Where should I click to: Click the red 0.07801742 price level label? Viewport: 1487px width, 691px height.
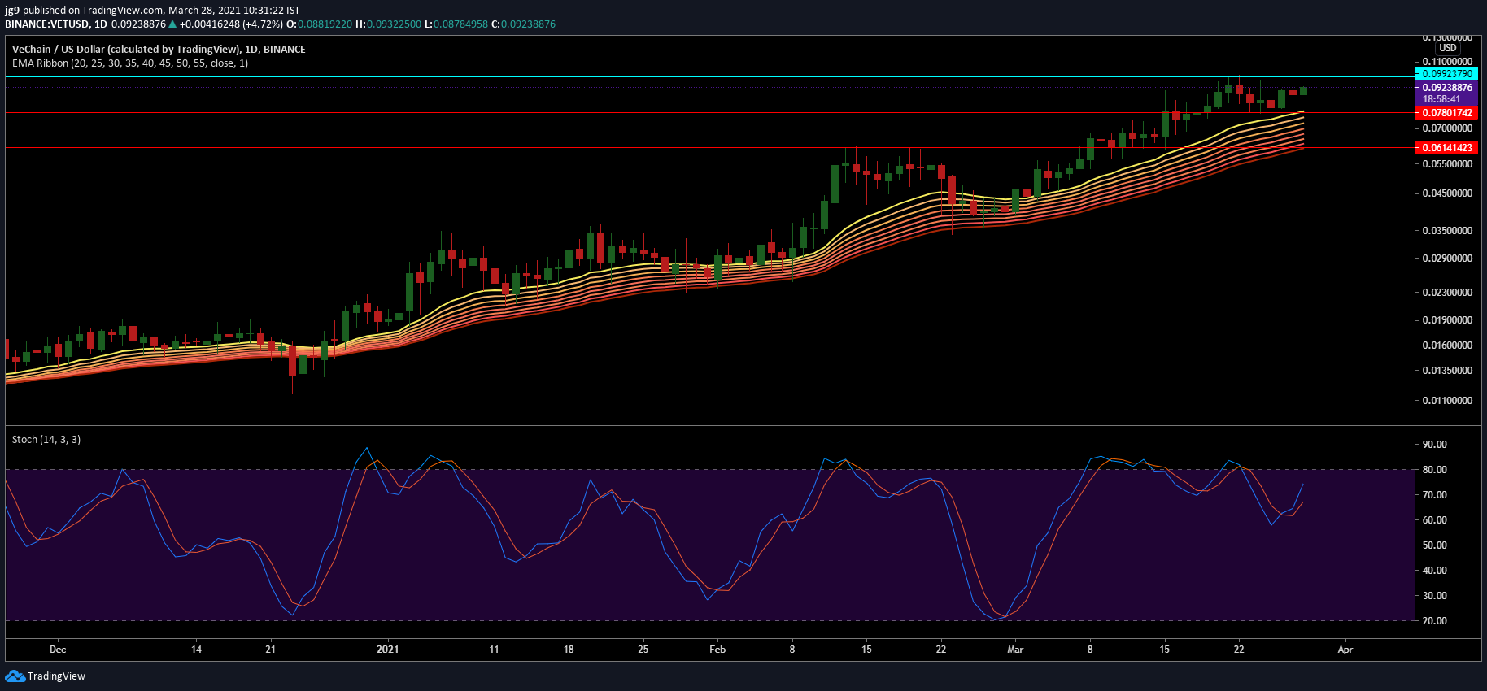point(1446,113)
